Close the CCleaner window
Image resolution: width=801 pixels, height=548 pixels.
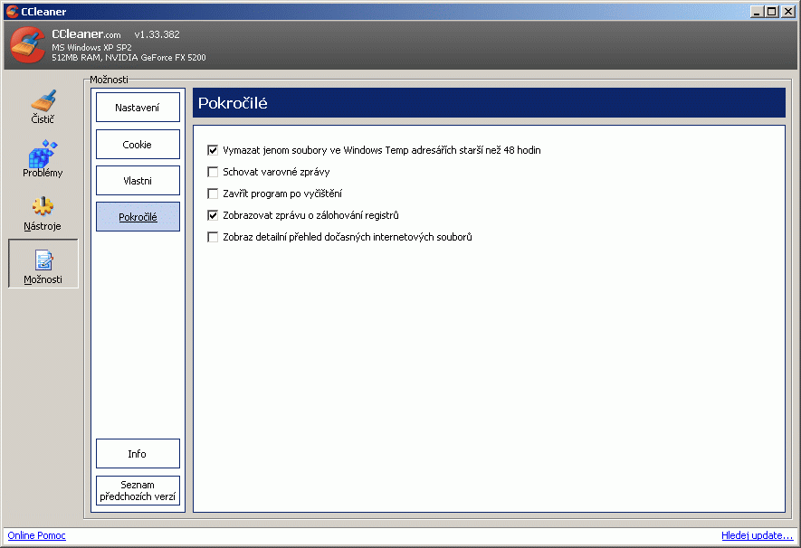[788, 12]
